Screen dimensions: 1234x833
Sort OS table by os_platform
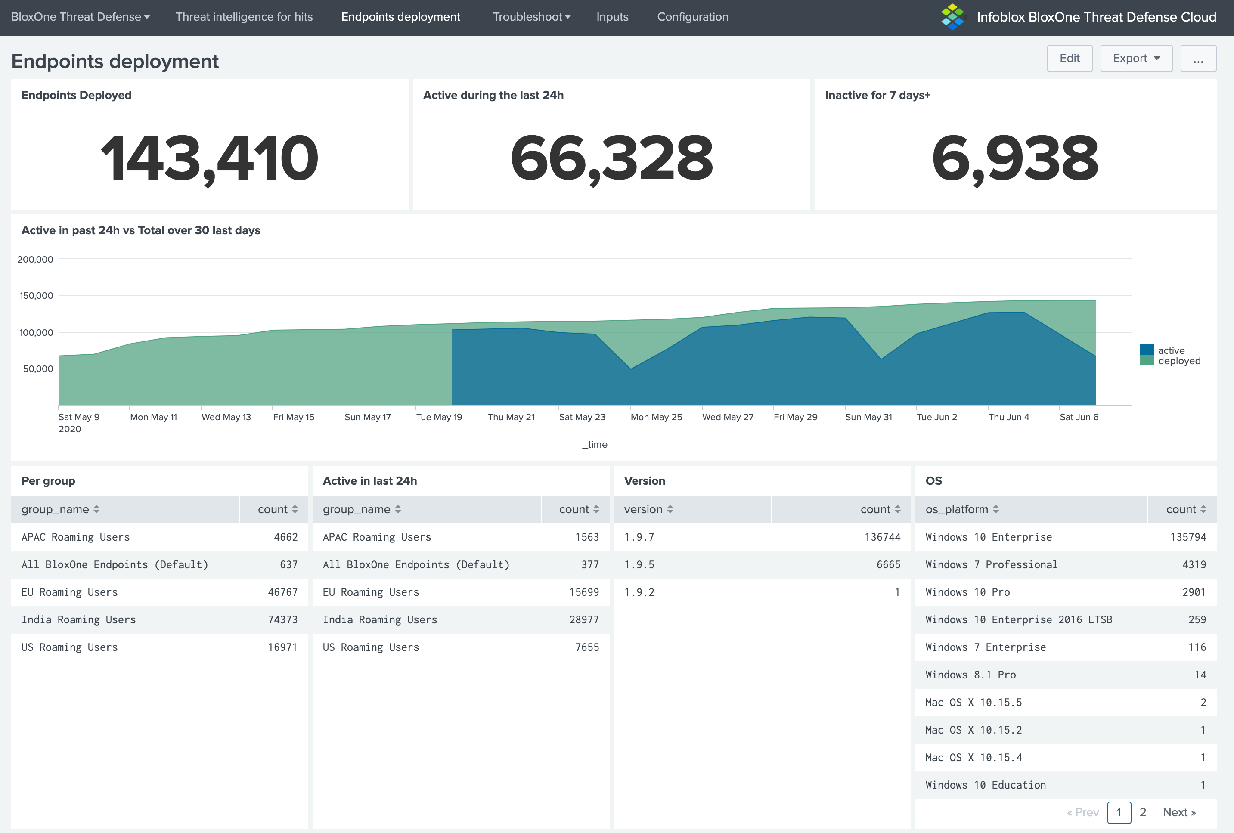(962, 509)
